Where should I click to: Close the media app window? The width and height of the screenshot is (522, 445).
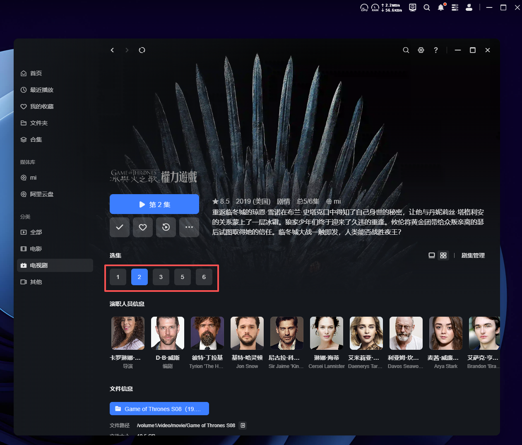click(x=488, y=50)
